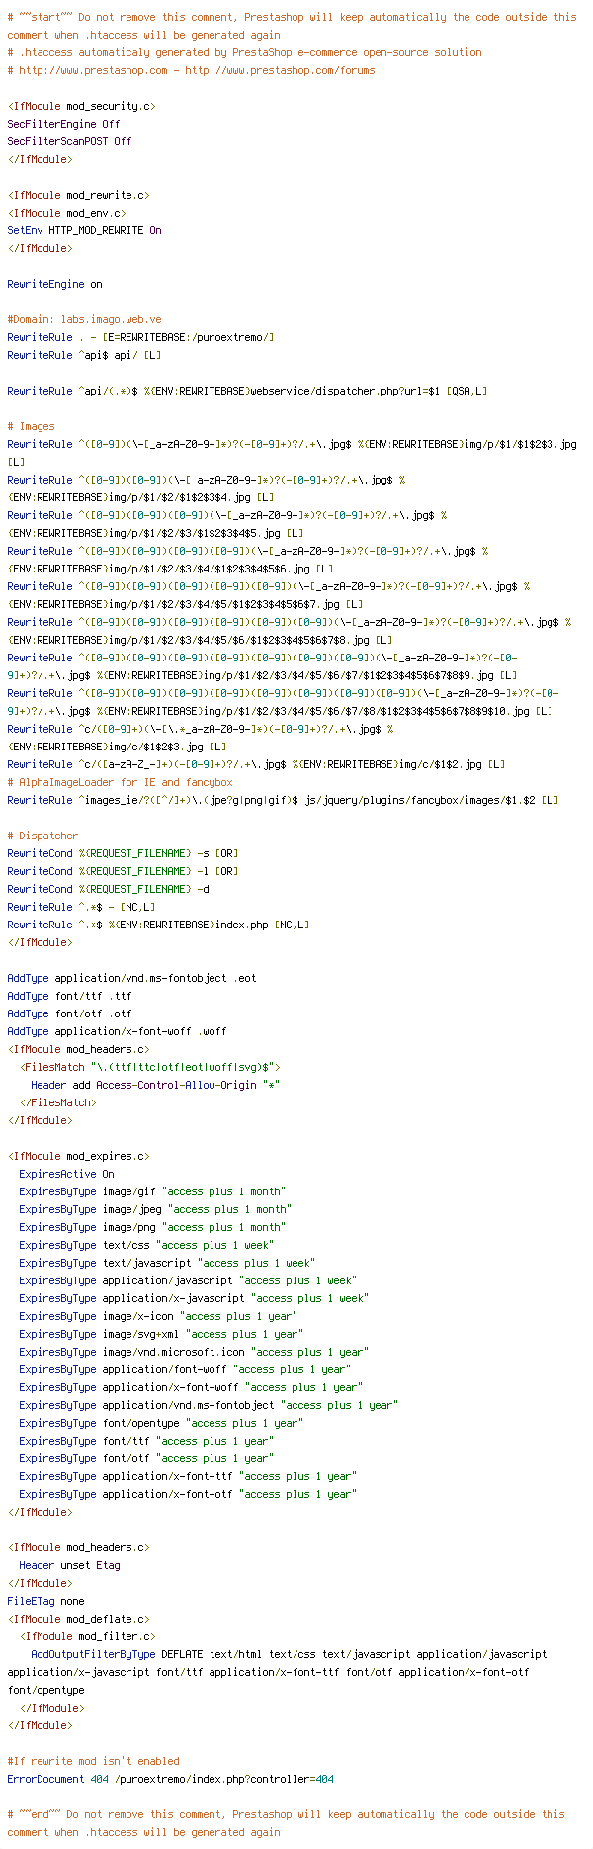Click the 'SecFilterEngine Off' line

click(63, 124)
